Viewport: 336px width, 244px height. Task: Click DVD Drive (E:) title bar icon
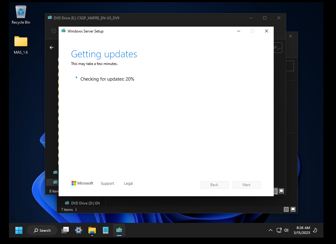point(50,18)
